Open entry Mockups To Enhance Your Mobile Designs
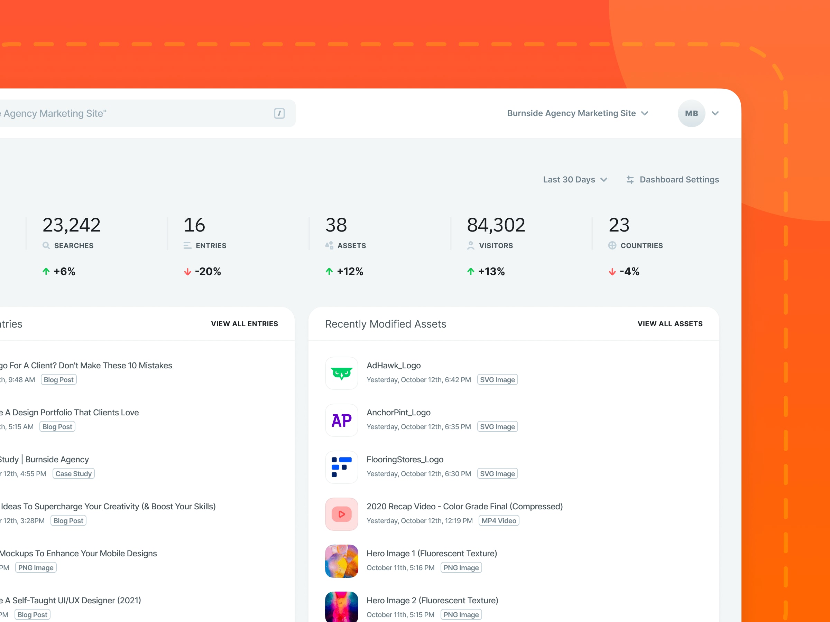830x622 pixels. point(79,553)
